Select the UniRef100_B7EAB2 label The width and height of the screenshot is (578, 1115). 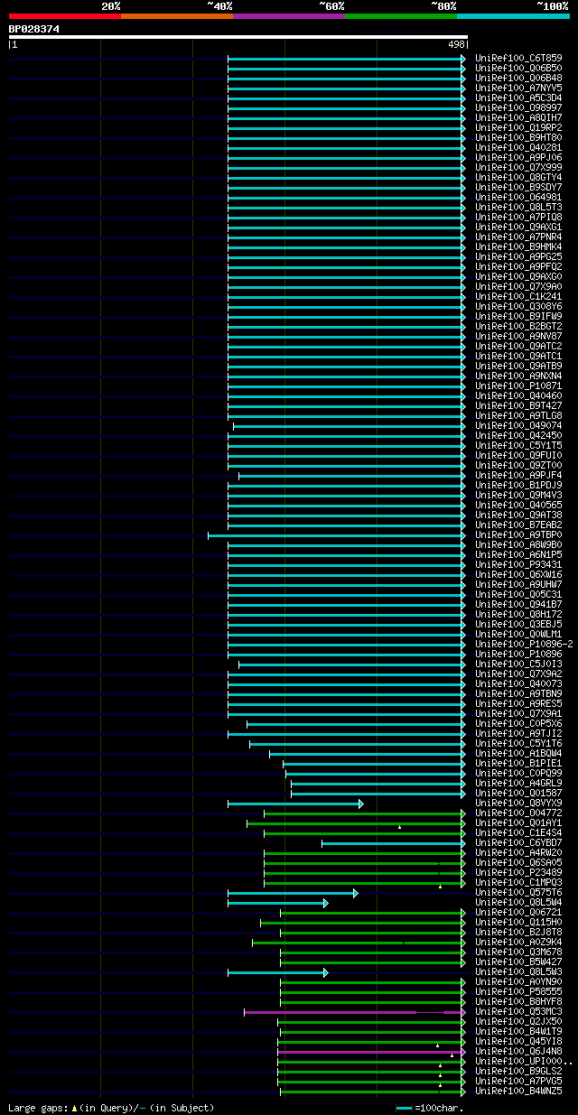(518, 525)
